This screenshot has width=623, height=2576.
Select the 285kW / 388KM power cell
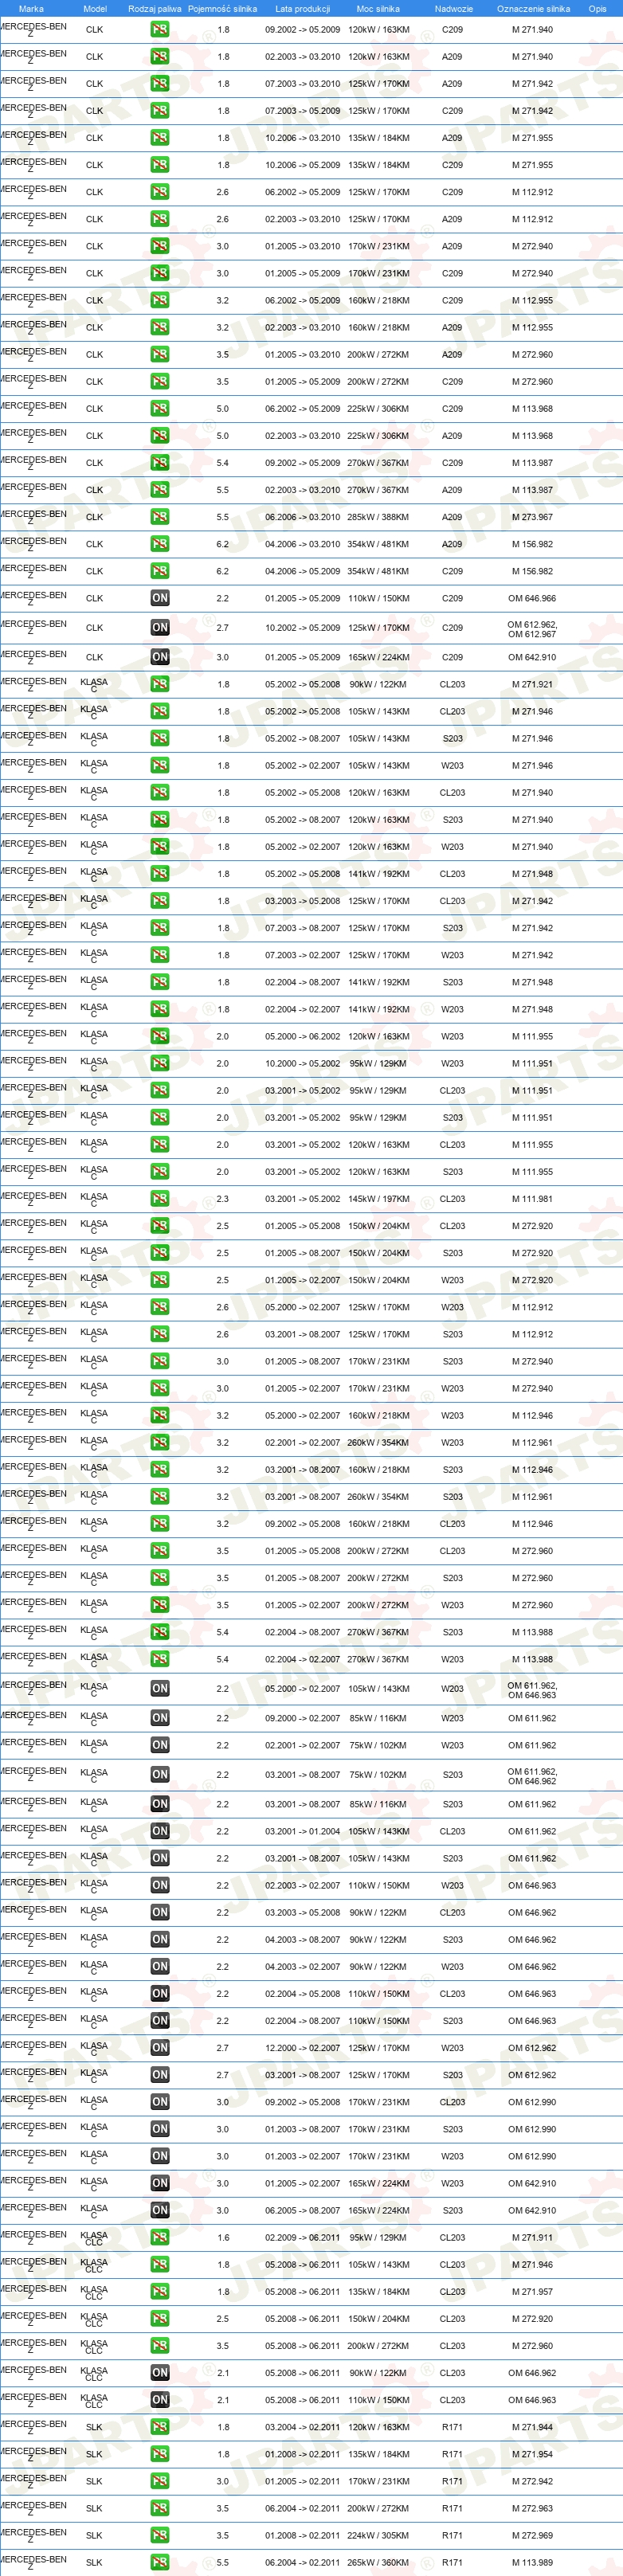pyautogui.click(x=378, y=517)
